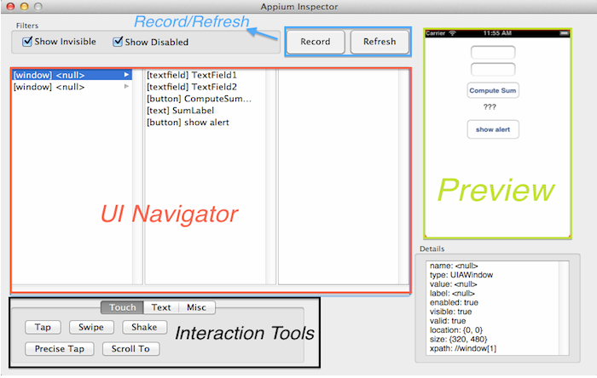Select the TextField2 element in navigator
This screenshot has width=597, height=378.
(x=192, y=87)
